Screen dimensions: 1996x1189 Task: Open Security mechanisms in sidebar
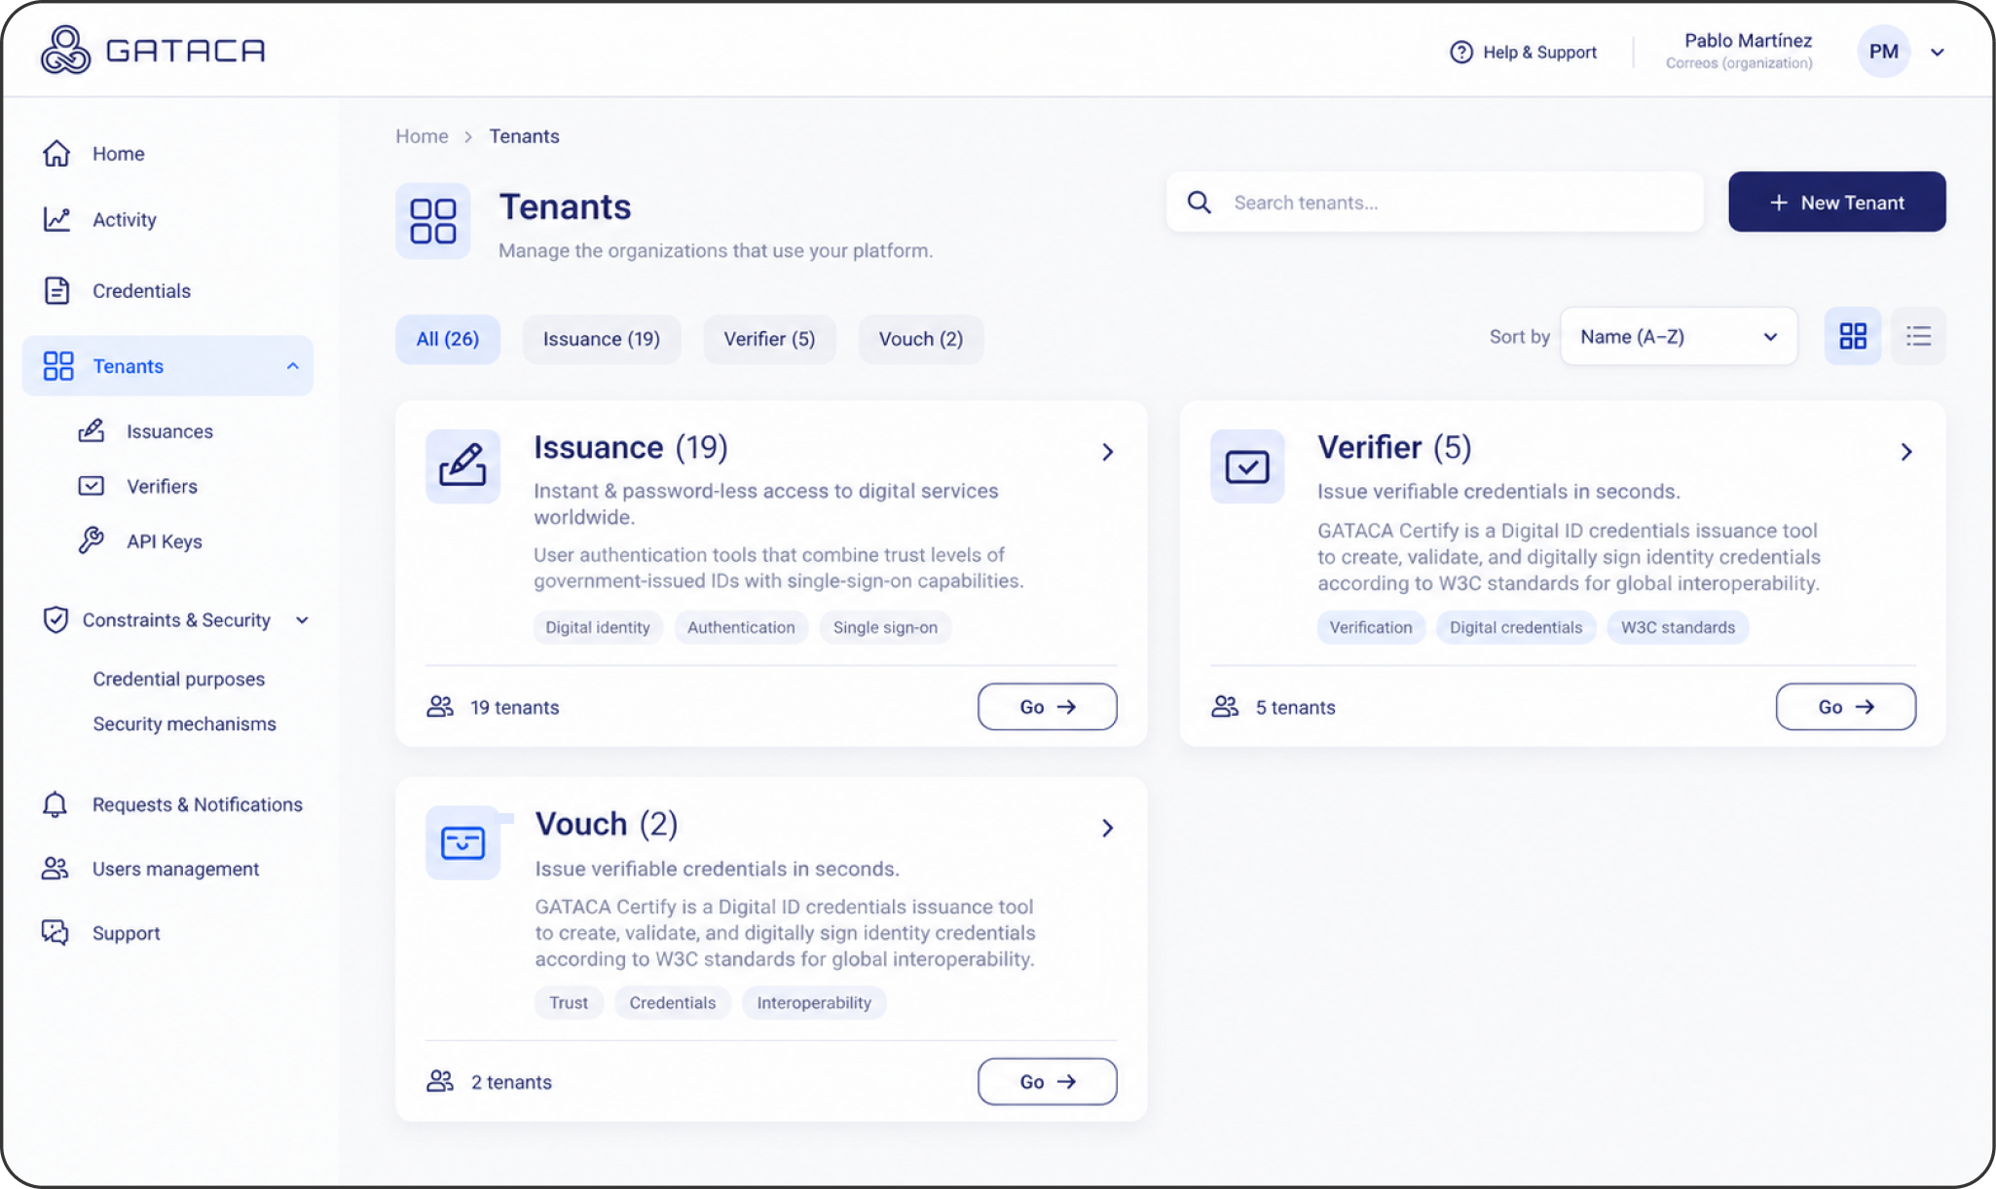pyautogui.click(x=185, y=724)
